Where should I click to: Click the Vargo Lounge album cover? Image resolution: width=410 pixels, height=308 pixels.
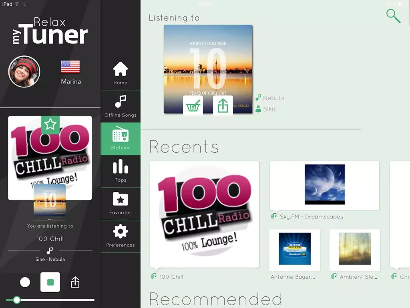click(x=208, y=69)
